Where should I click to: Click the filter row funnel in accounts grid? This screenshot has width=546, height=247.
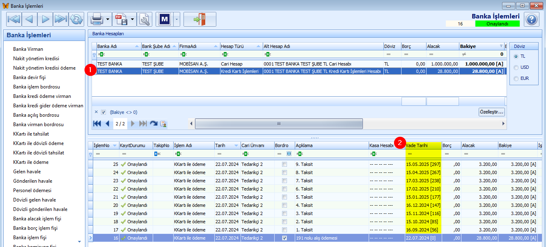pos(94,54)
